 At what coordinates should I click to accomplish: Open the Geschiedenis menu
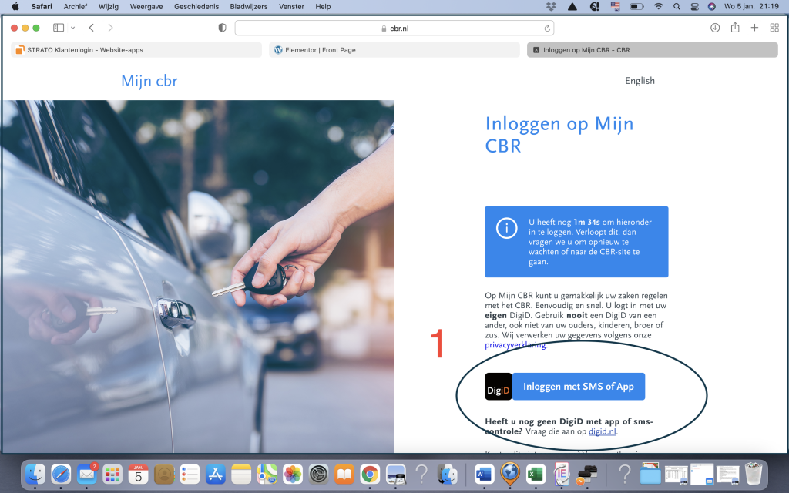(196, 6)
